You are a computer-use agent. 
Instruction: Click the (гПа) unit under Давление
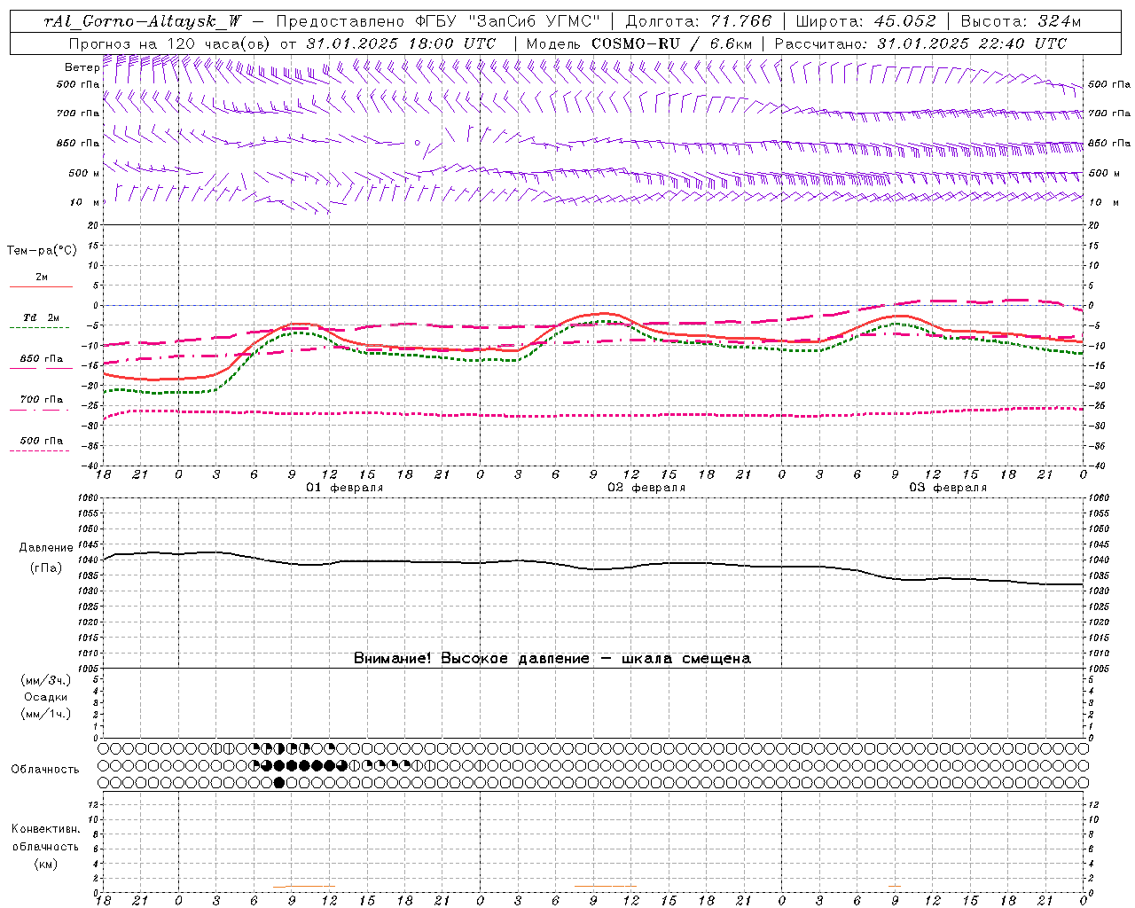(x=45, y=568)
